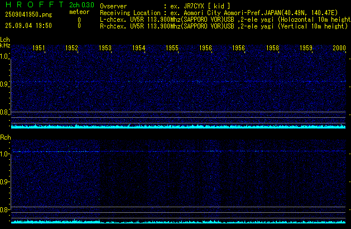Click the 1955 time marker
This screenshot has height=229, width=351.
172,47
